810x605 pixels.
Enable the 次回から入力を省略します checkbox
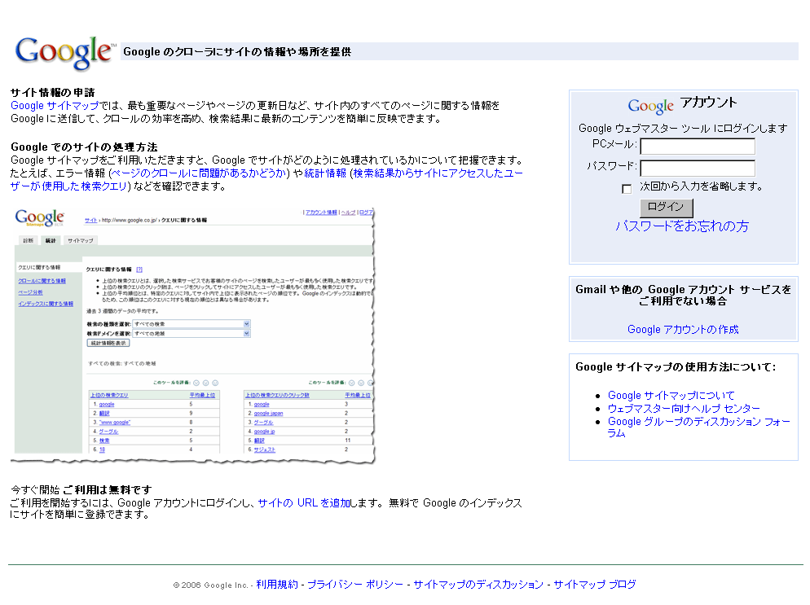pyautogui.click(x=627, y=188)
